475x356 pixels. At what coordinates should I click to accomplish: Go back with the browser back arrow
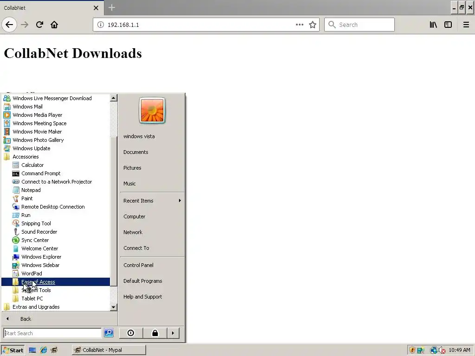[9, 25]
